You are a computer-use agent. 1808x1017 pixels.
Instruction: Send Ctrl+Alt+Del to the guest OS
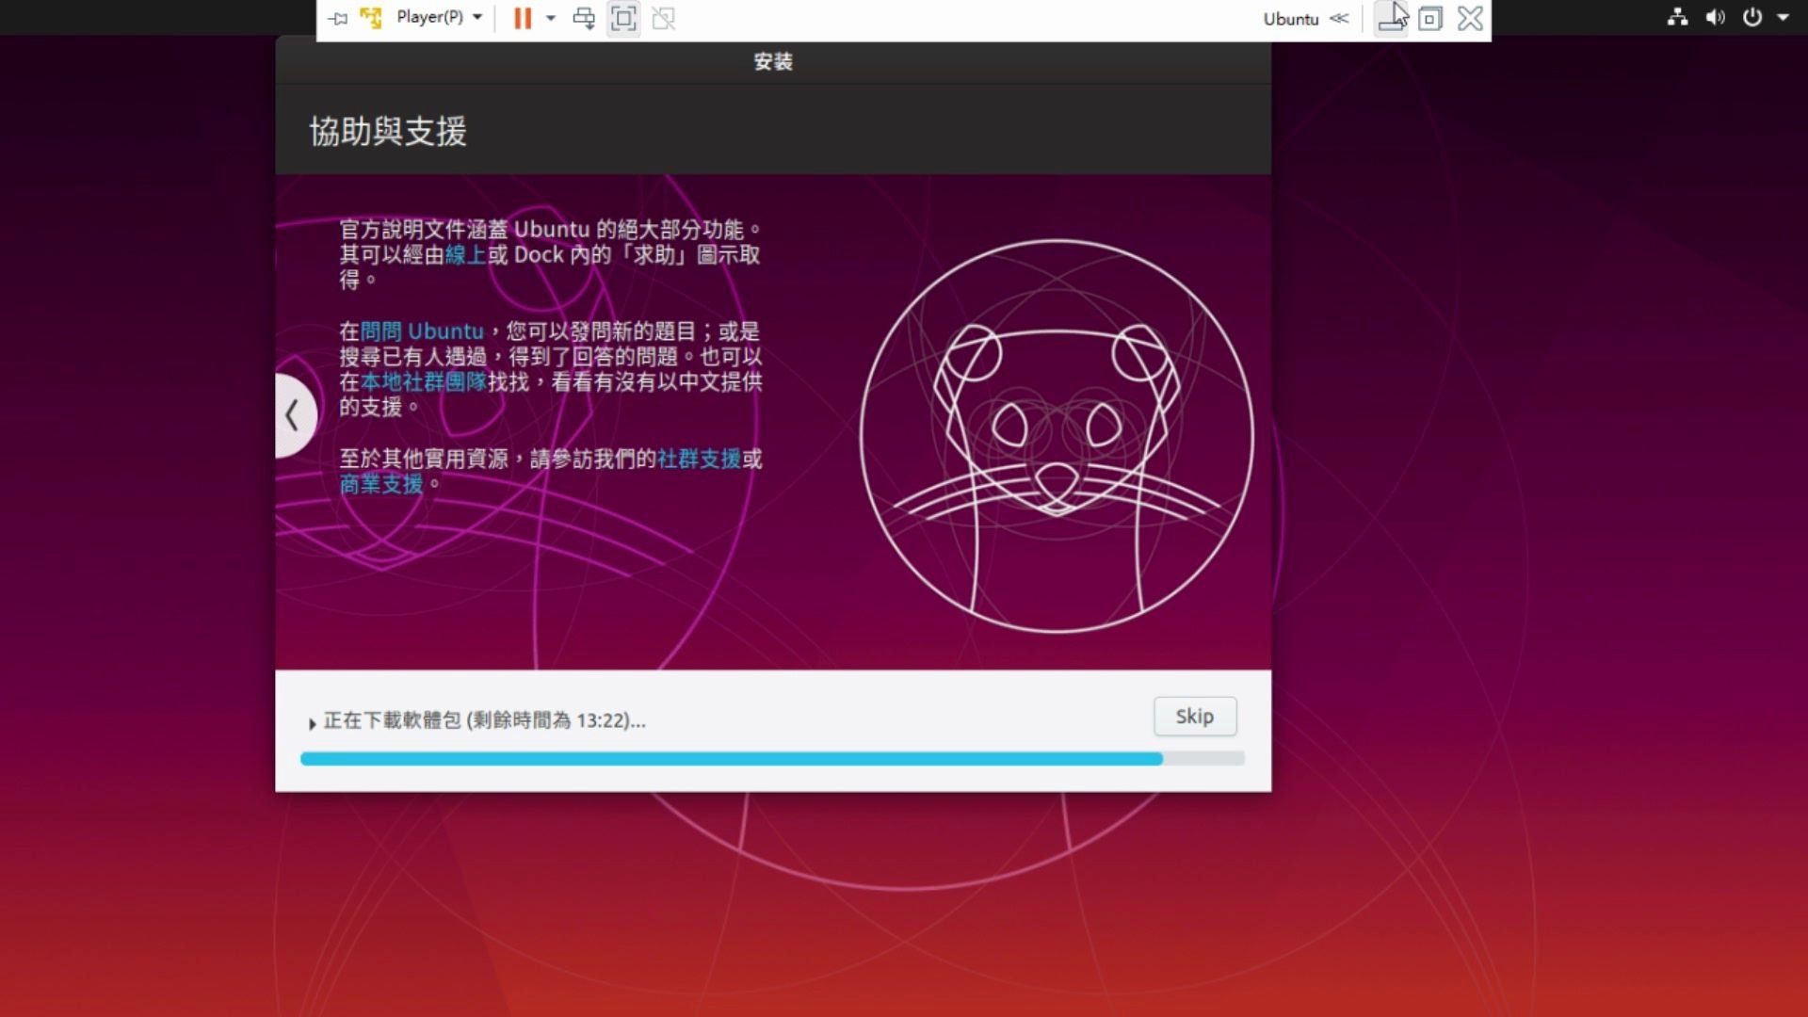[584, 18]
